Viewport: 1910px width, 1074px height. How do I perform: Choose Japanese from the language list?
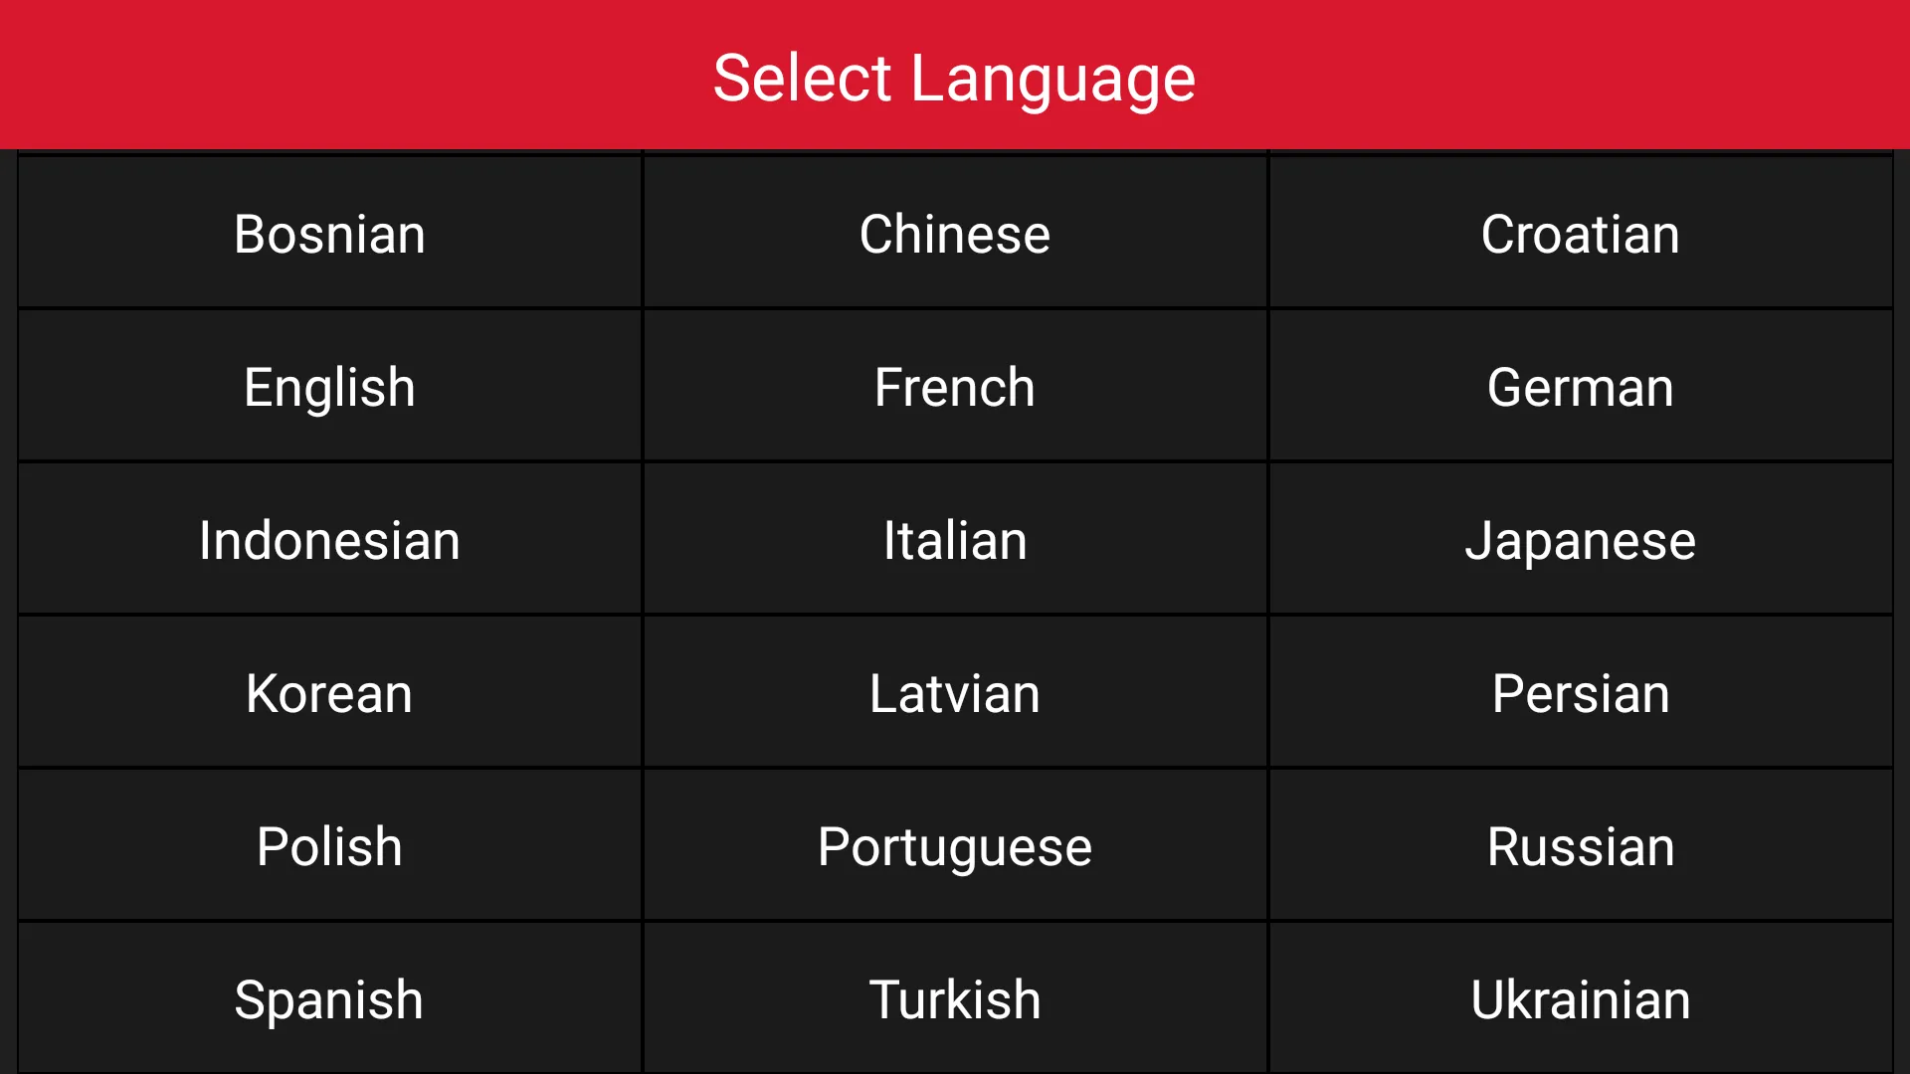(x=1578, y=539)
